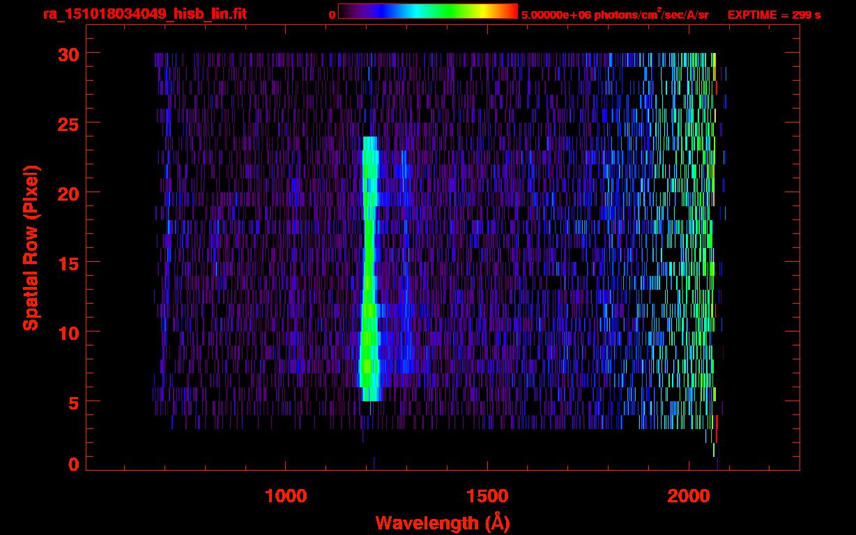
Task: Click the 2000 wavelength tick label
Action: tap(689, 496)
